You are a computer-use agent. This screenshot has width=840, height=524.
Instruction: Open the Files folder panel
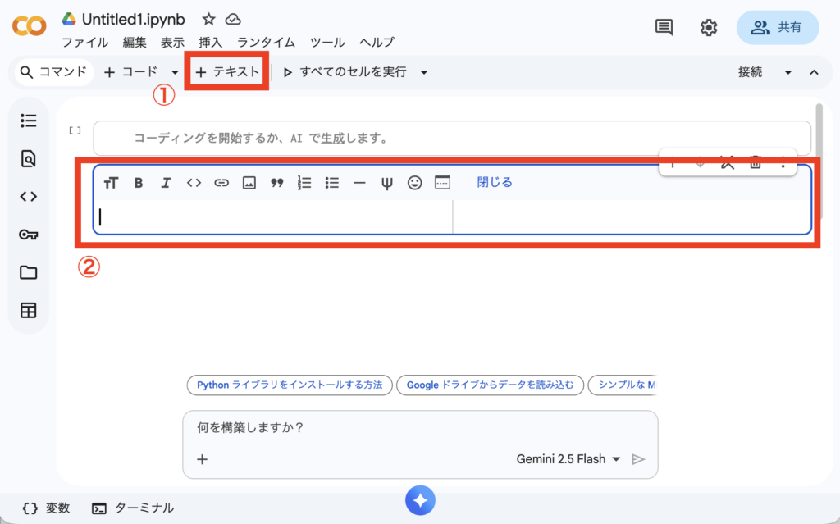(29, 272)
